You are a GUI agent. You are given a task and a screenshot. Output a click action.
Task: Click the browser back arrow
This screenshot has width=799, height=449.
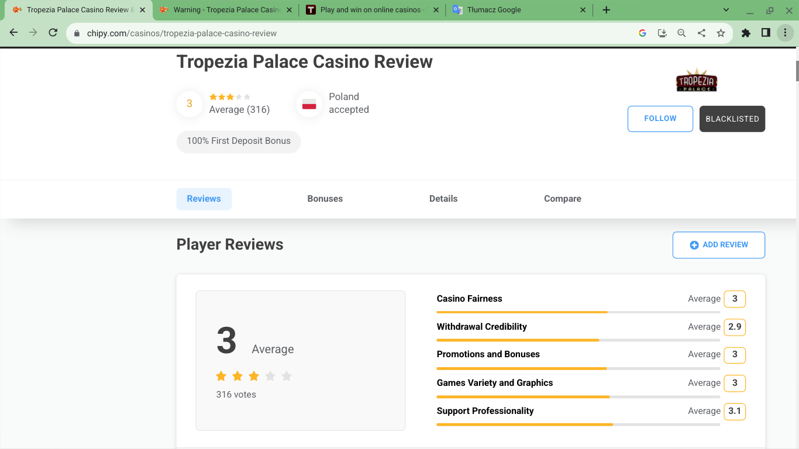click(14, 33)
